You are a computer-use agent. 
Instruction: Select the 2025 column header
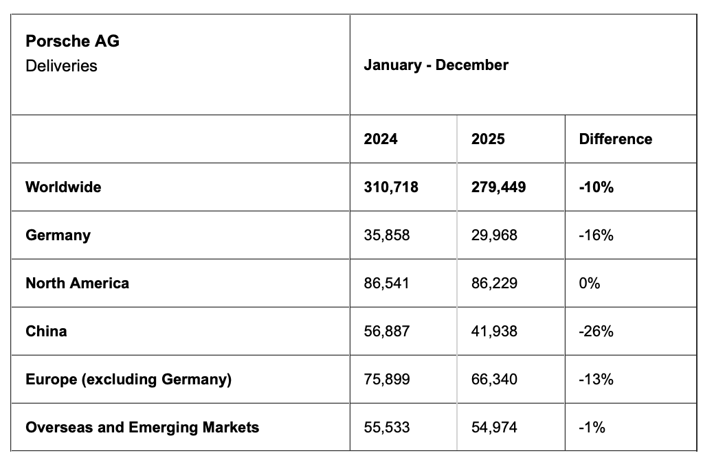pos(488,139)
